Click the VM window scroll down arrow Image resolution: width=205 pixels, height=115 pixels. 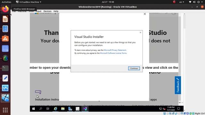pos(184,111)
